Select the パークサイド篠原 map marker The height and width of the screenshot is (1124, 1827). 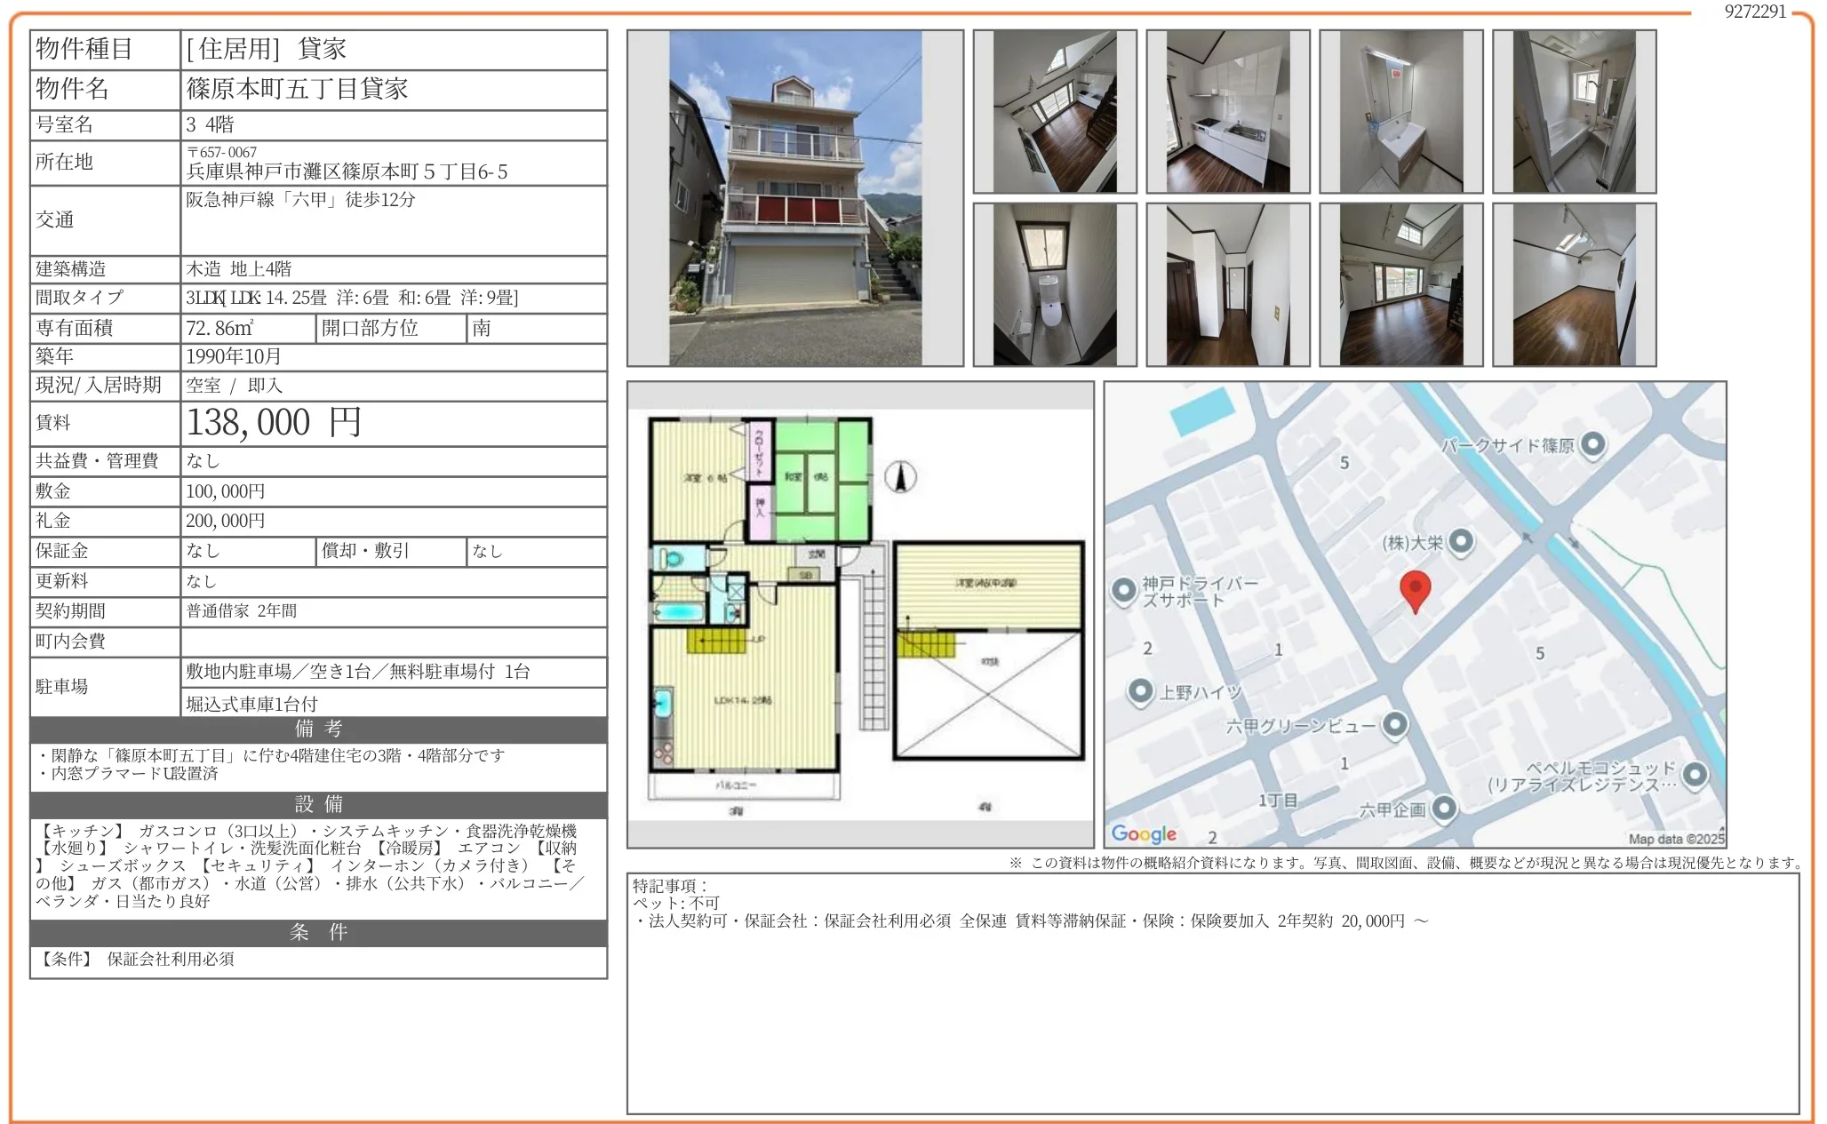tap(1592, 446)
